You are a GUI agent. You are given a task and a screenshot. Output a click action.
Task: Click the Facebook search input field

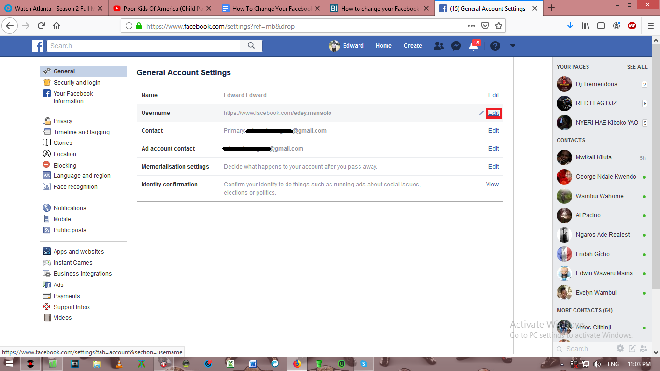(x=144, y=46)
